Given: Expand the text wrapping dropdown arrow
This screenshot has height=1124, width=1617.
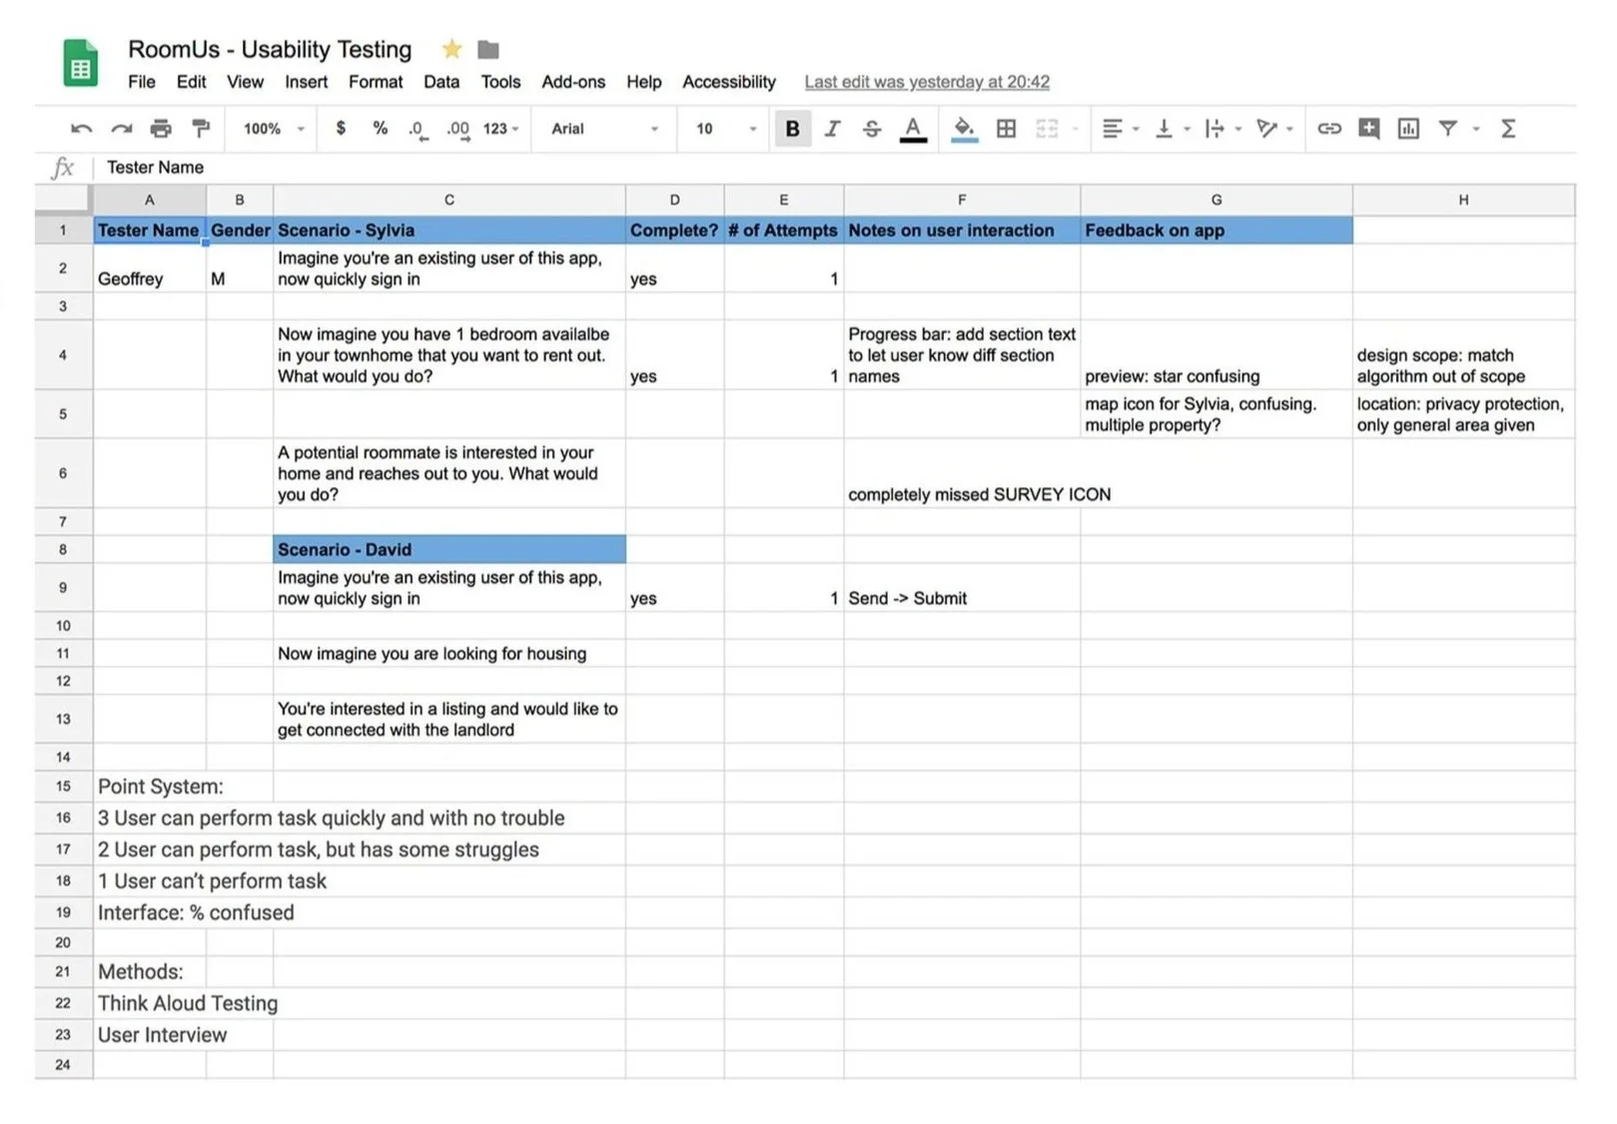Looking at the screenshot, I should tap(1238, 130).
